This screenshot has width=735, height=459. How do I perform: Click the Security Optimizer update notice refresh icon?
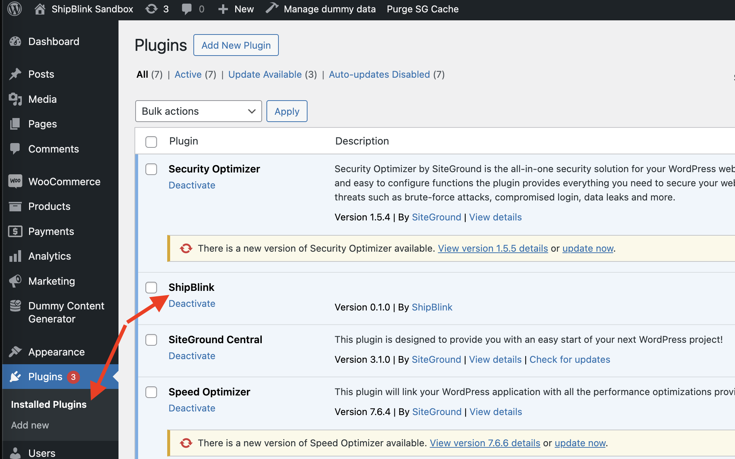coord(186,248)
